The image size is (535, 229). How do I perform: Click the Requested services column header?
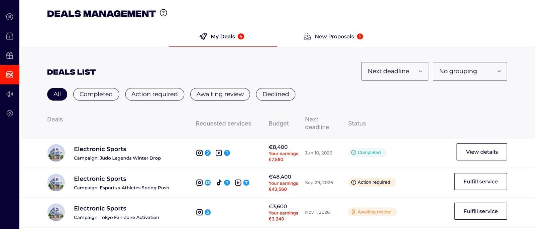point(223,124)
